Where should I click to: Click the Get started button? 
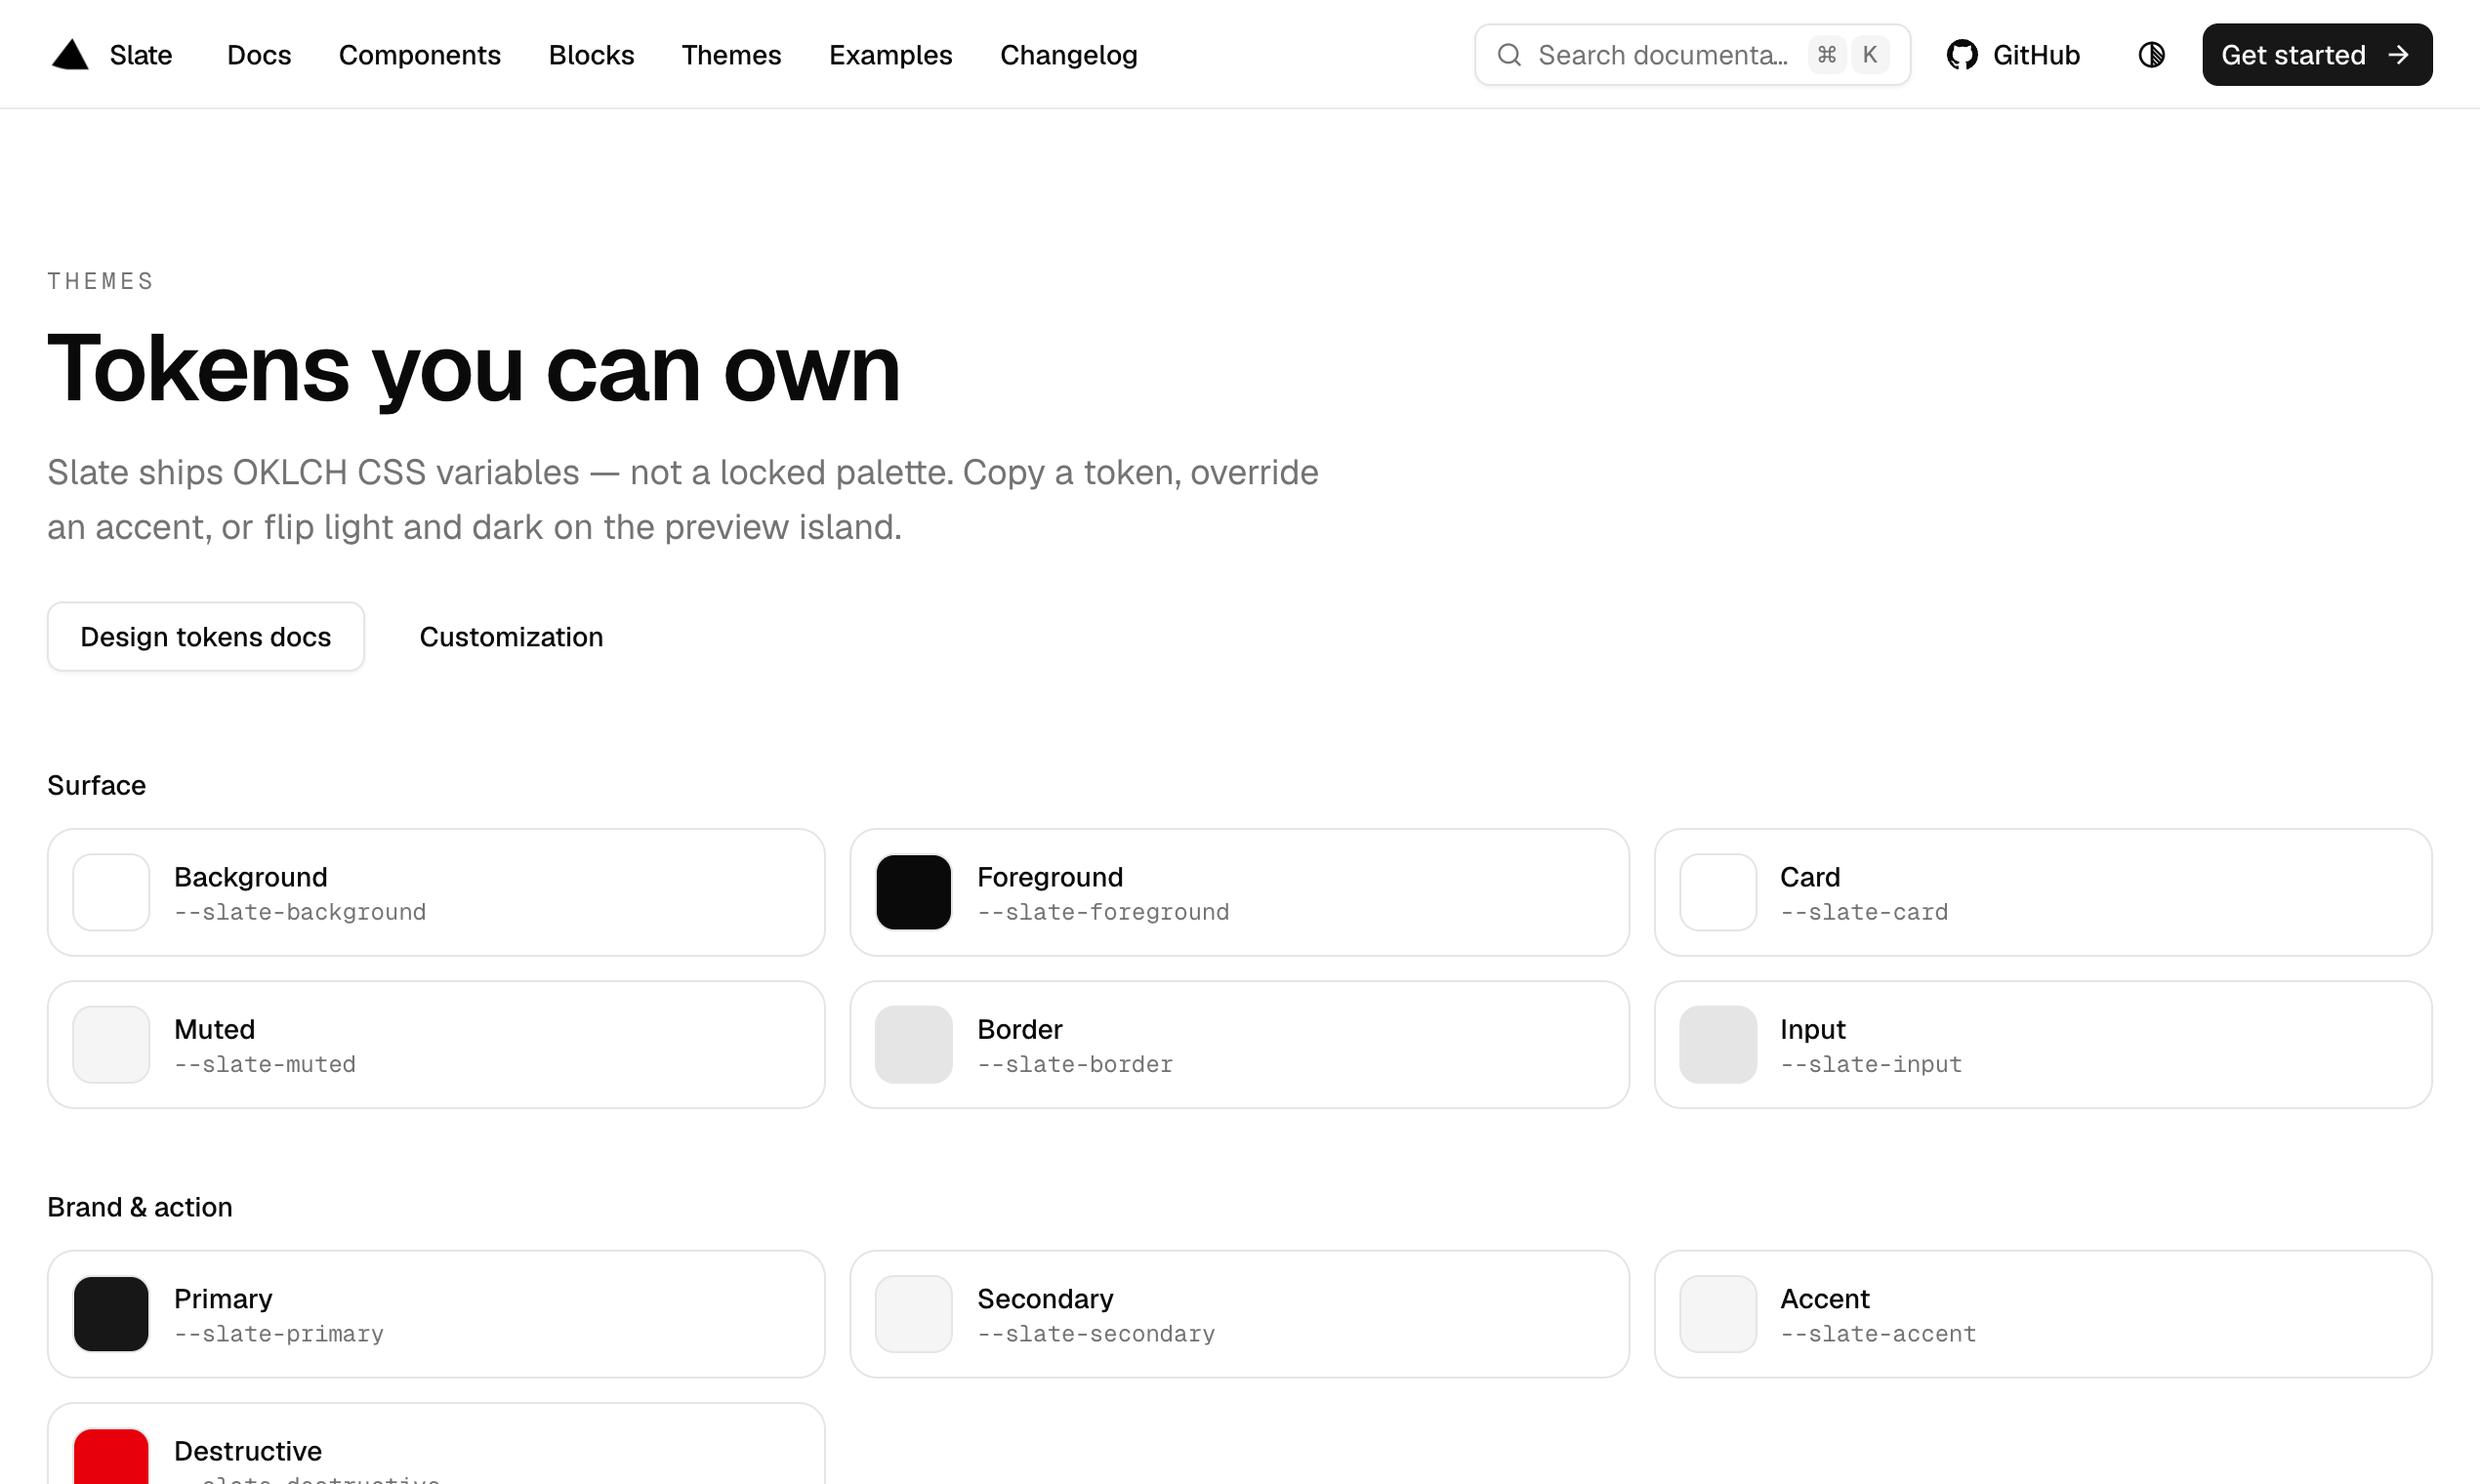point(2317,55)
